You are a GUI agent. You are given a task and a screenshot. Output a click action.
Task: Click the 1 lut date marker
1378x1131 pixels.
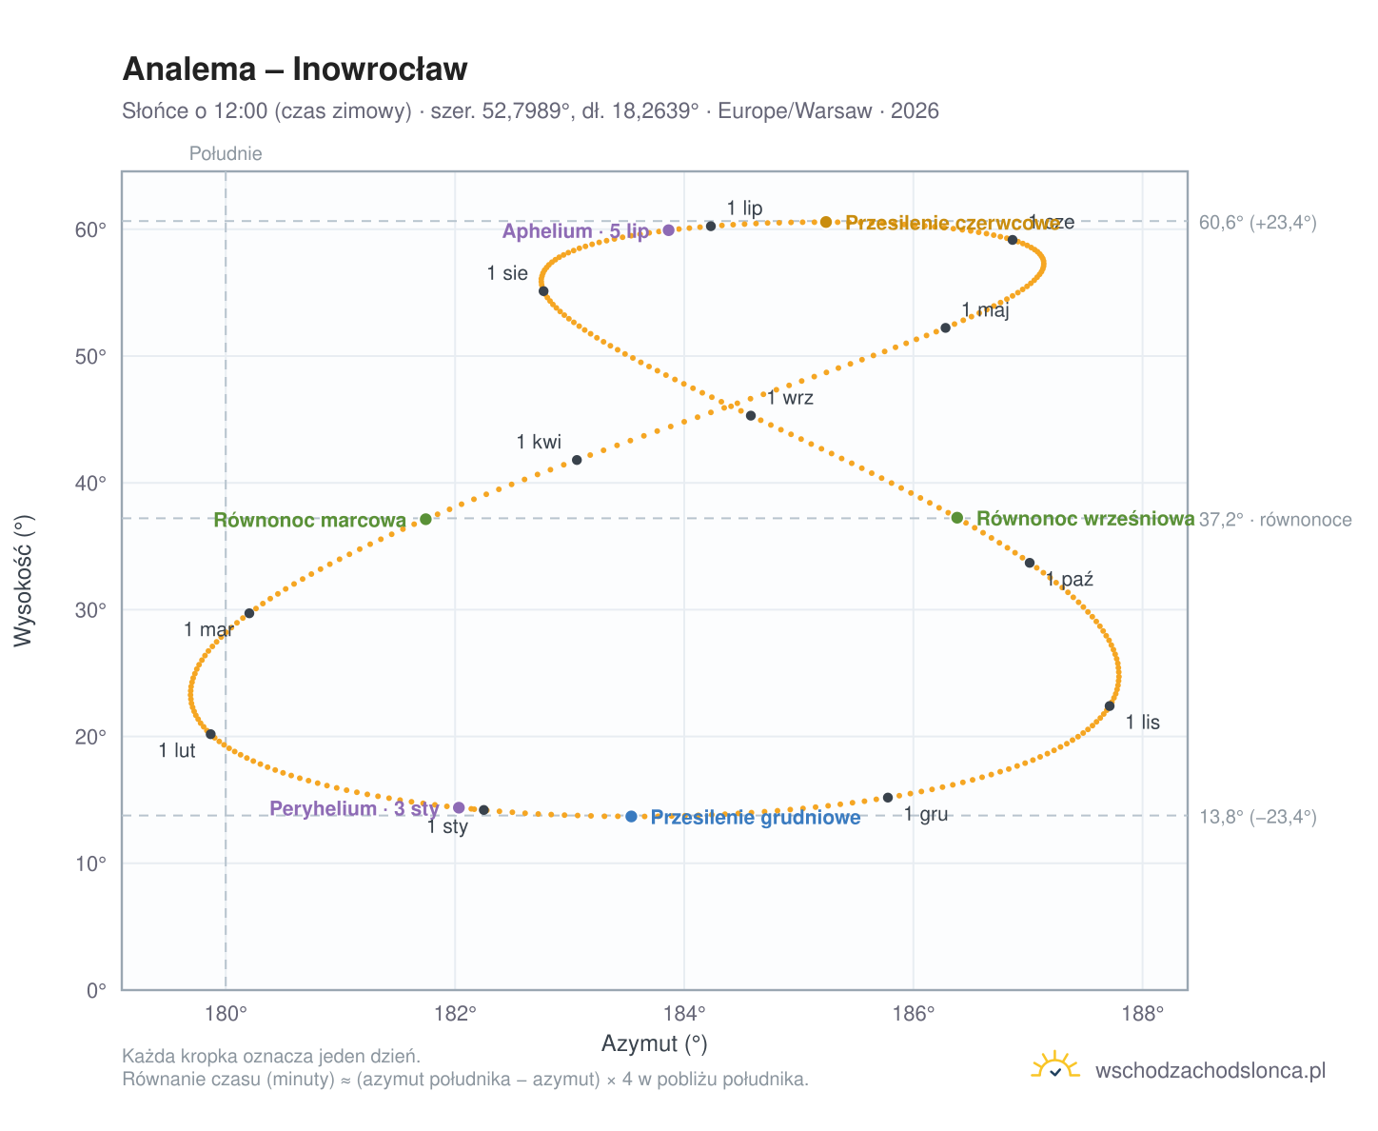211,734
